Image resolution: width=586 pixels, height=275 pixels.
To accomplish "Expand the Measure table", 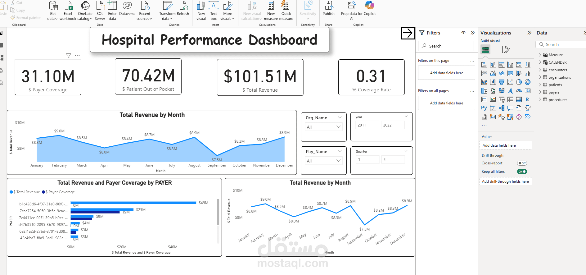I will point(540,55).
